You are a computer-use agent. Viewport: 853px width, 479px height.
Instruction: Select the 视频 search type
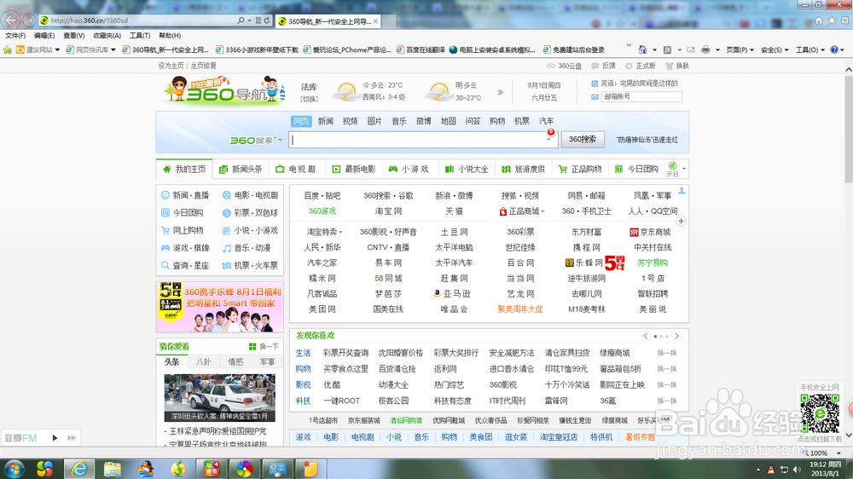click(x=350, y=121)
